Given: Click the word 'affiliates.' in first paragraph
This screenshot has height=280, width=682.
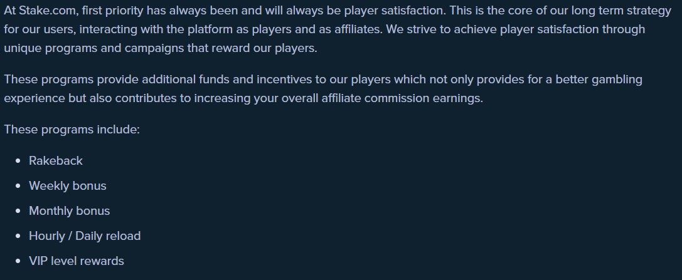Looking at the screenshot, I should coord(353,29).
